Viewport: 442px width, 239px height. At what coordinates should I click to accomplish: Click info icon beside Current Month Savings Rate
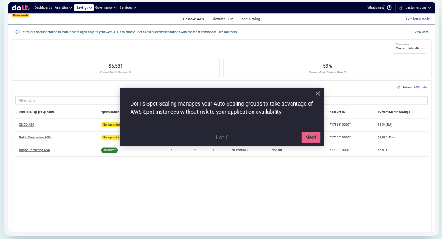(x=345, y=72)
